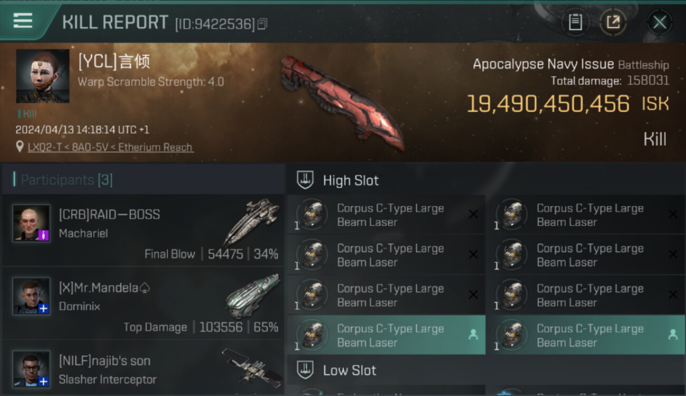Select highlighted right-column Corpus C-Type Beam Laser
Image resolution: width=686 pixels, height=396 pixels.
pos(586,335)
